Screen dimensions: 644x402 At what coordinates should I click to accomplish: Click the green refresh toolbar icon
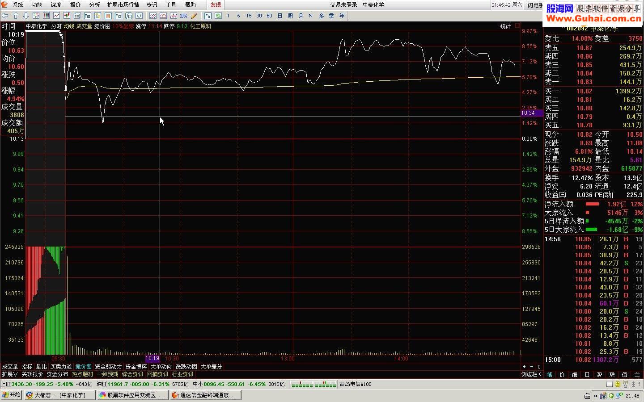tap(218, 16)
